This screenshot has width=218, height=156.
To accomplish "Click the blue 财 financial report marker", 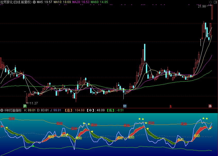I will pyautogui.click(x=125, y=106).
